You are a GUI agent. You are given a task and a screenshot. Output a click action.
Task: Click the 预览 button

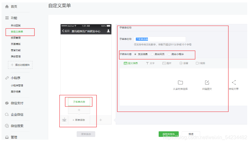pos(191,134)
